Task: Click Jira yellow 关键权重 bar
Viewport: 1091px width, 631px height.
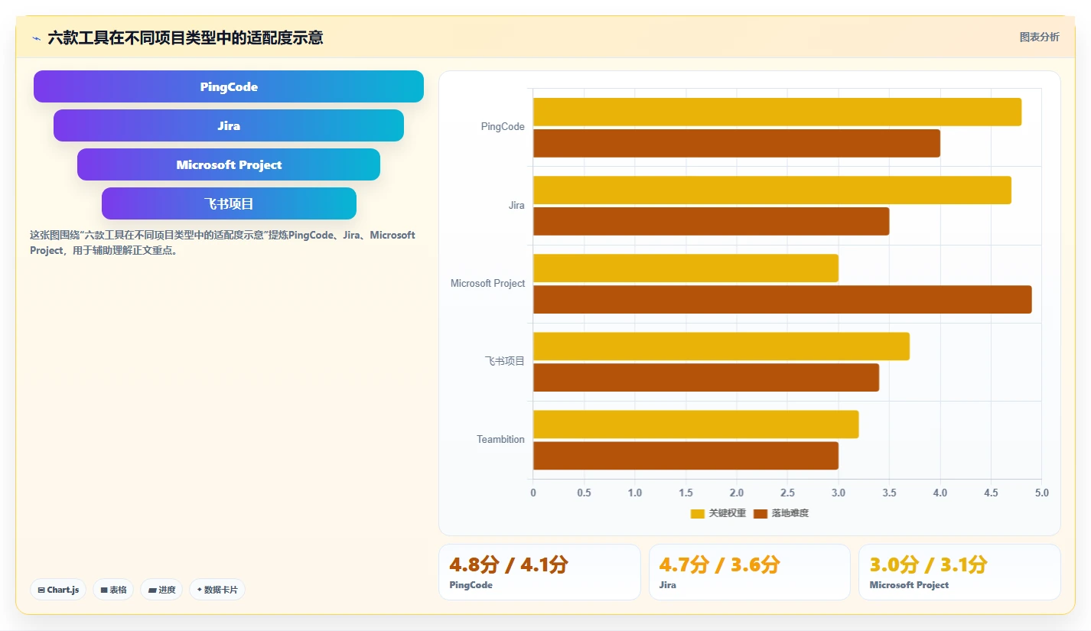Action: 772,190
